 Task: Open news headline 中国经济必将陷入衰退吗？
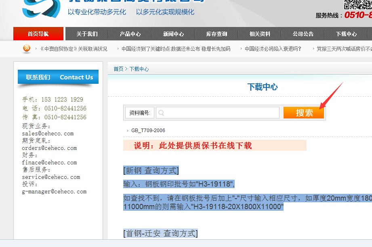point(273,49)
